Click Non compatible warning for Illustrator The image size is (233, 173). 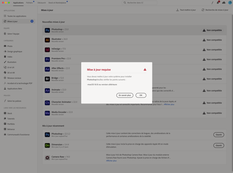[212, 40]
